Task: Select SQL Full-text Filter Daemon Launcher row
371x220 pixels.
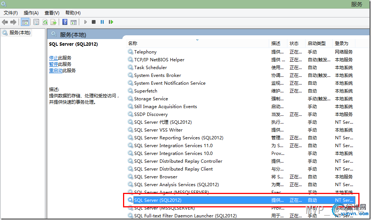Action: point(241,216)
